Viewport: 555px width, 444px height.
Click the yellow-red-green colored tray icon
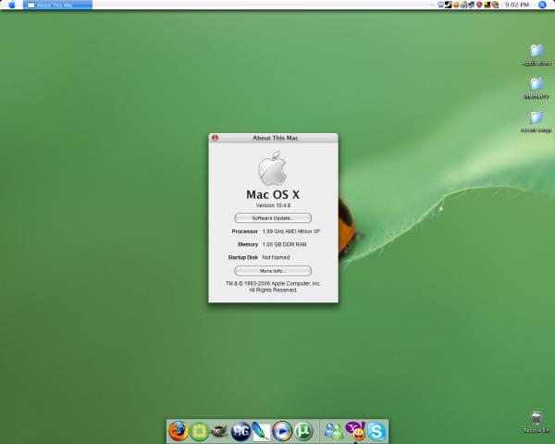pos(487,5)
